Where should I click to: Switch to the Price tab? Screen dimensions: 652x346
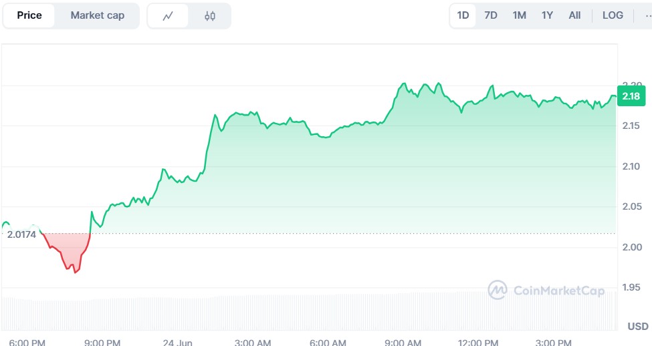point(29,15)
